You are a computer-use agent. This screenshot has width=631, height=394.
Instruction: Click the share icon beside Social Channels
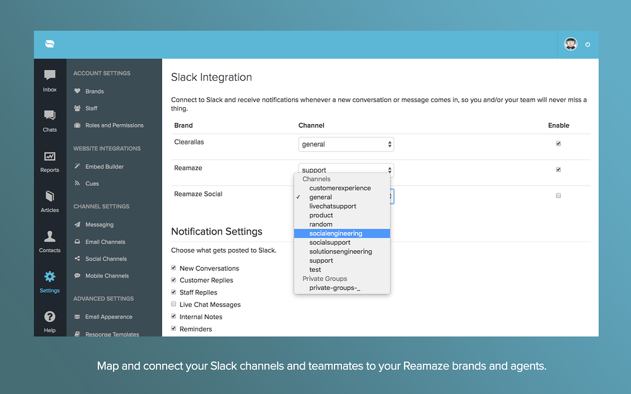click(77, 258)
